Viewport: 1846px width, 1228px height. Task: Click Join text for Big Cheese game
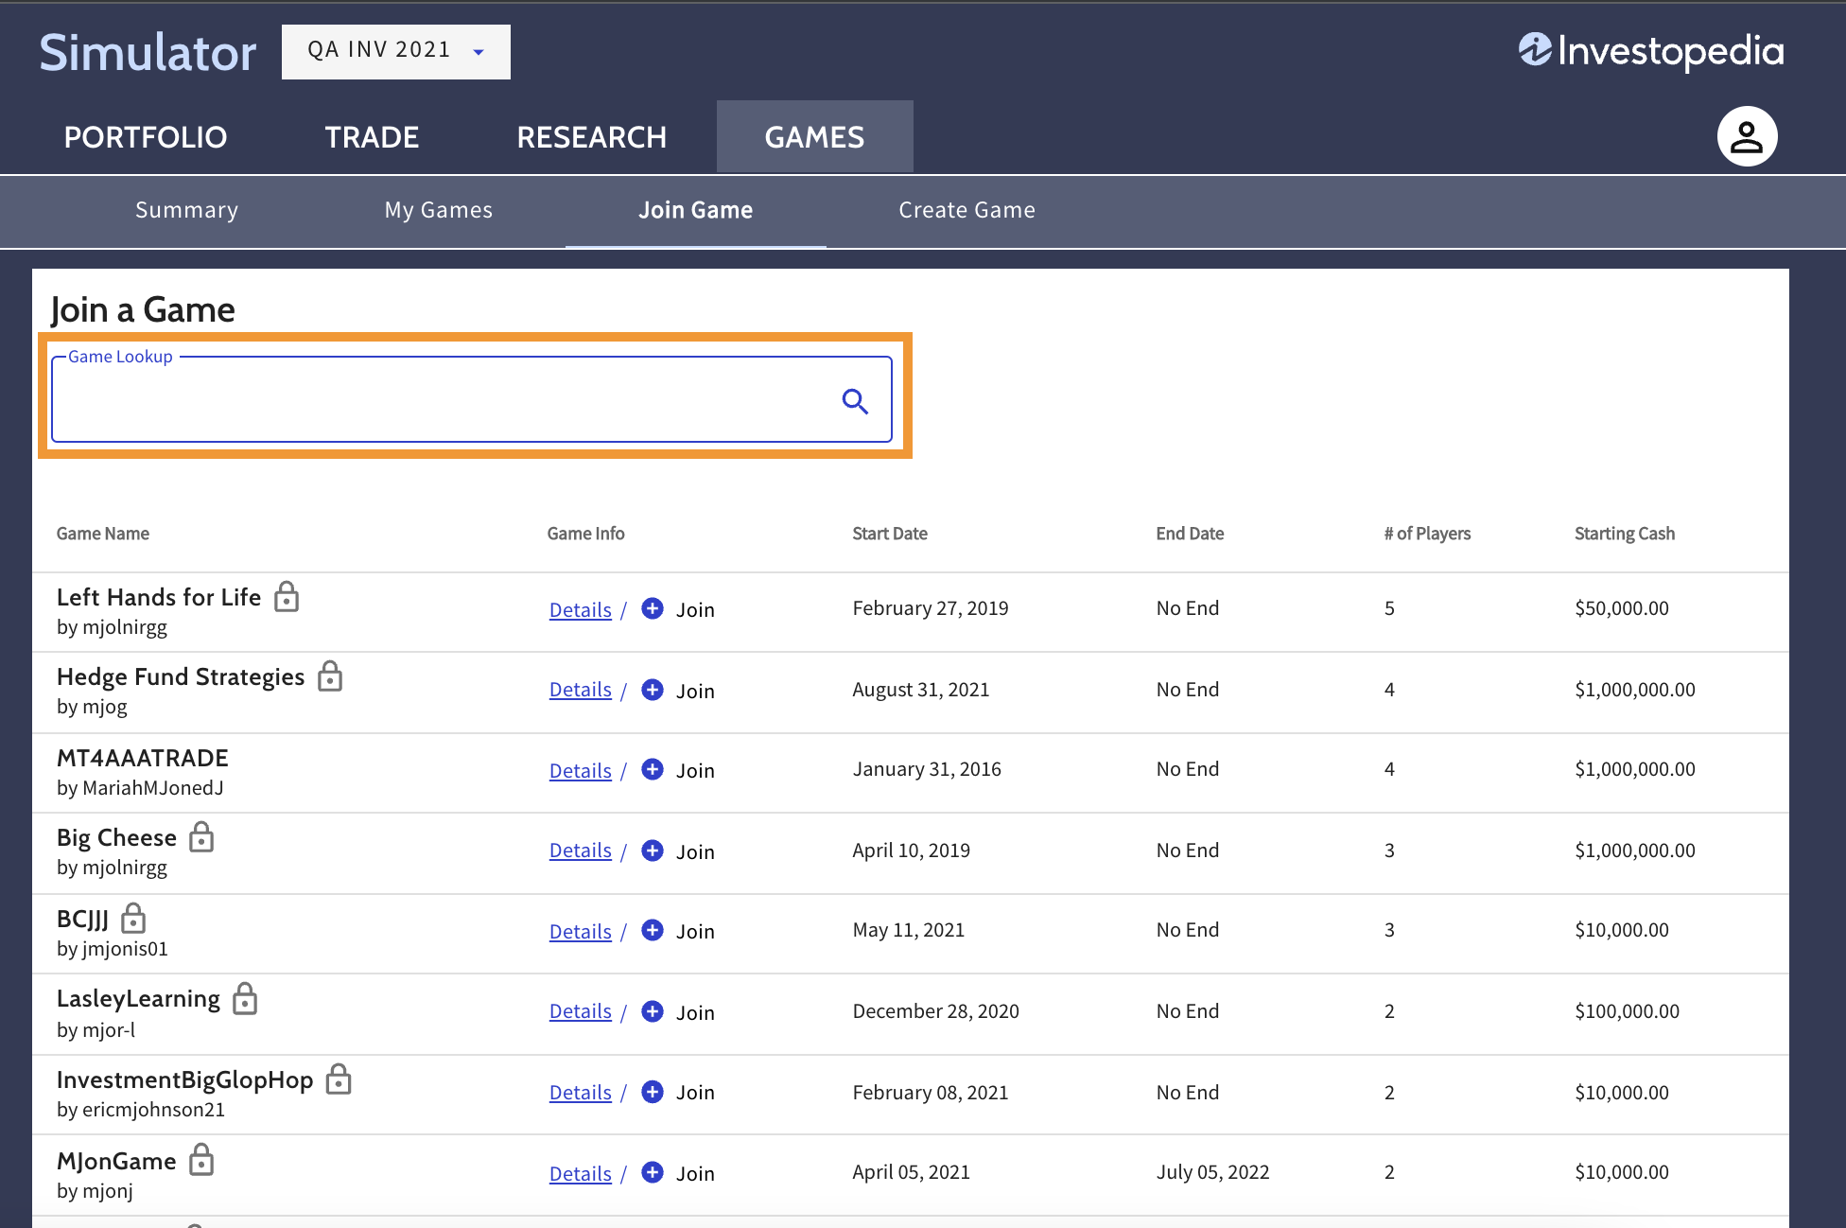(695, 851)
